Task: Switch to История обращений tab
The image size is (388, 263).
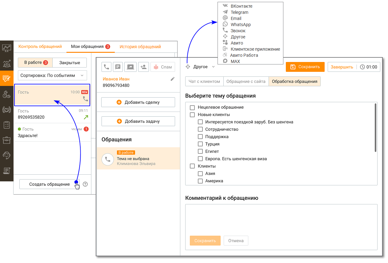Action: click(140, 47)
